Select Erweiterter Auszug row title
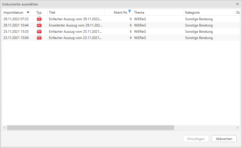Viewport: 242px width, 148px height. point(75,25)
